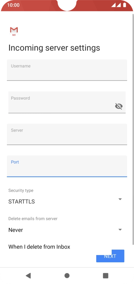Tap the battery icon in status bar
This screenshot has height=284, width=134.
[124, 5]
